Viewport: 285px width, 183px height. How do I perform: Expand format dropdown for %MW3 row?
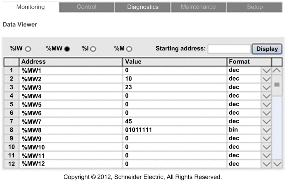tap(266, 87)
